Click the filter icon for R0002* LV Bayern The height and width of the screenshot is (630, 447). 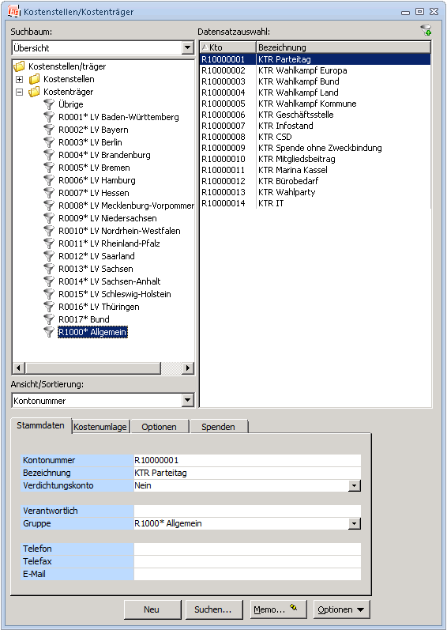[x=49, y=130]
